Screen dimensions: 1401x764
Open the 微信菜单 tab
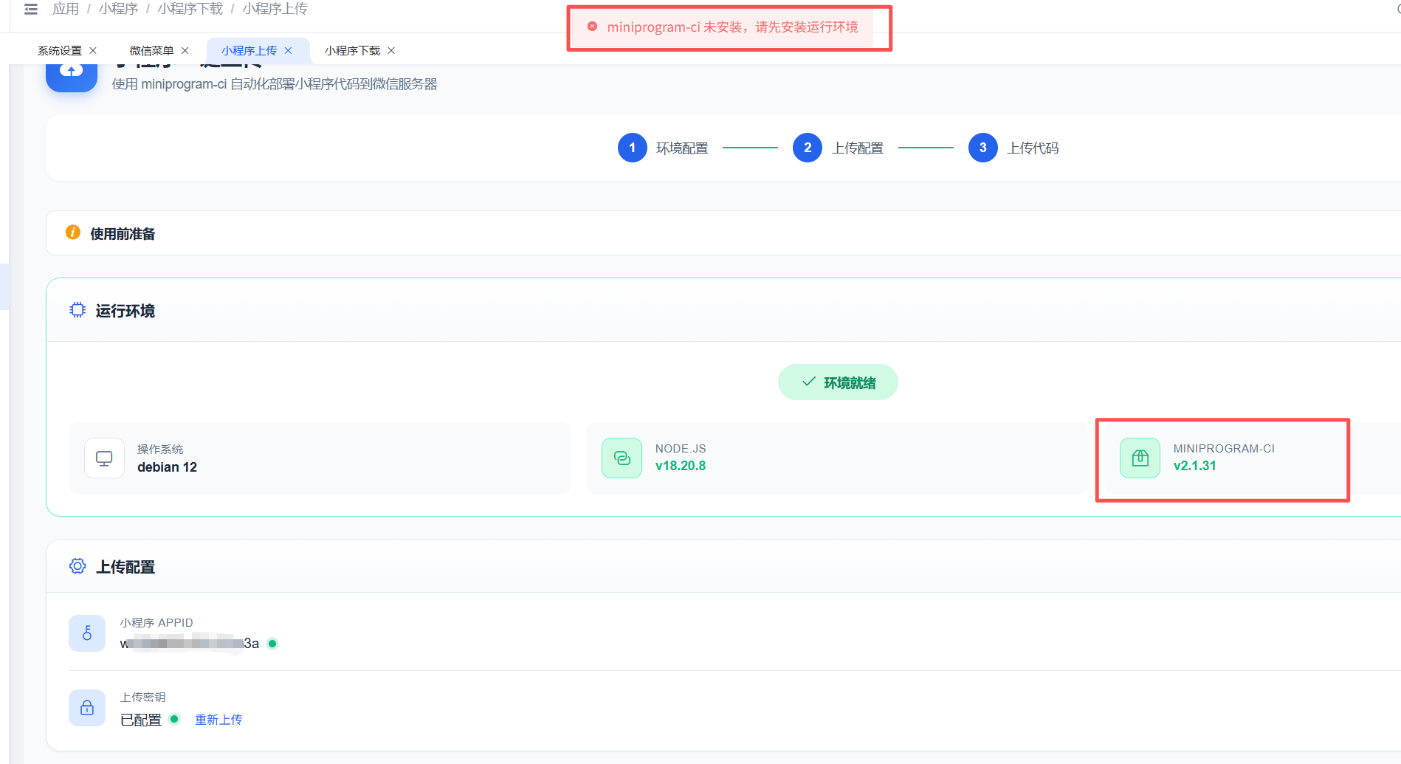tap(151, 51)
